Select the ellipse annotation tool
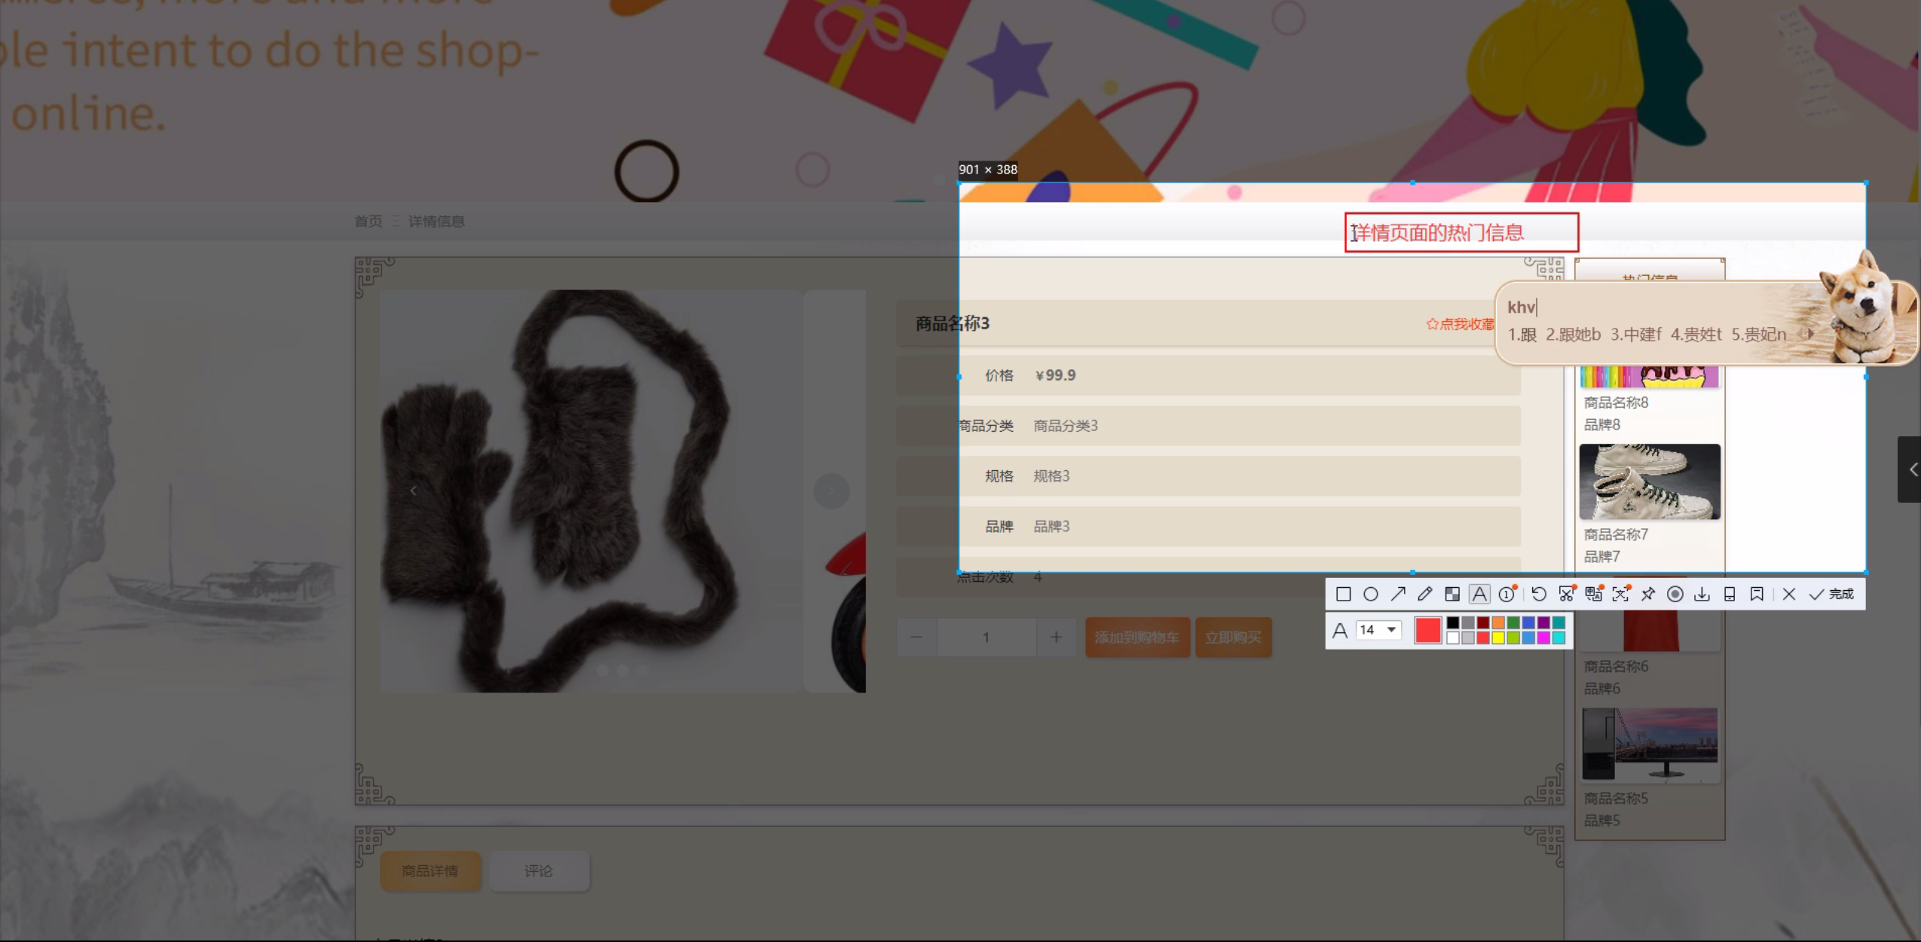This screenshot has height=942, width=1921. [x=1371, y=595]
